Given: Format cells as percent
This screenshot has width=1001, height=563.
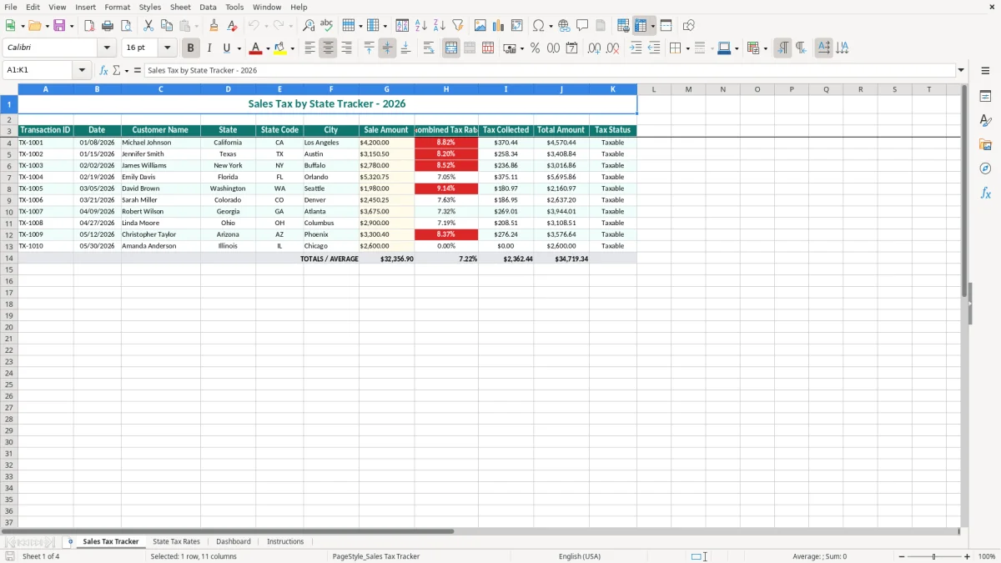Looking at the screenshot, I should coord(536,48).
